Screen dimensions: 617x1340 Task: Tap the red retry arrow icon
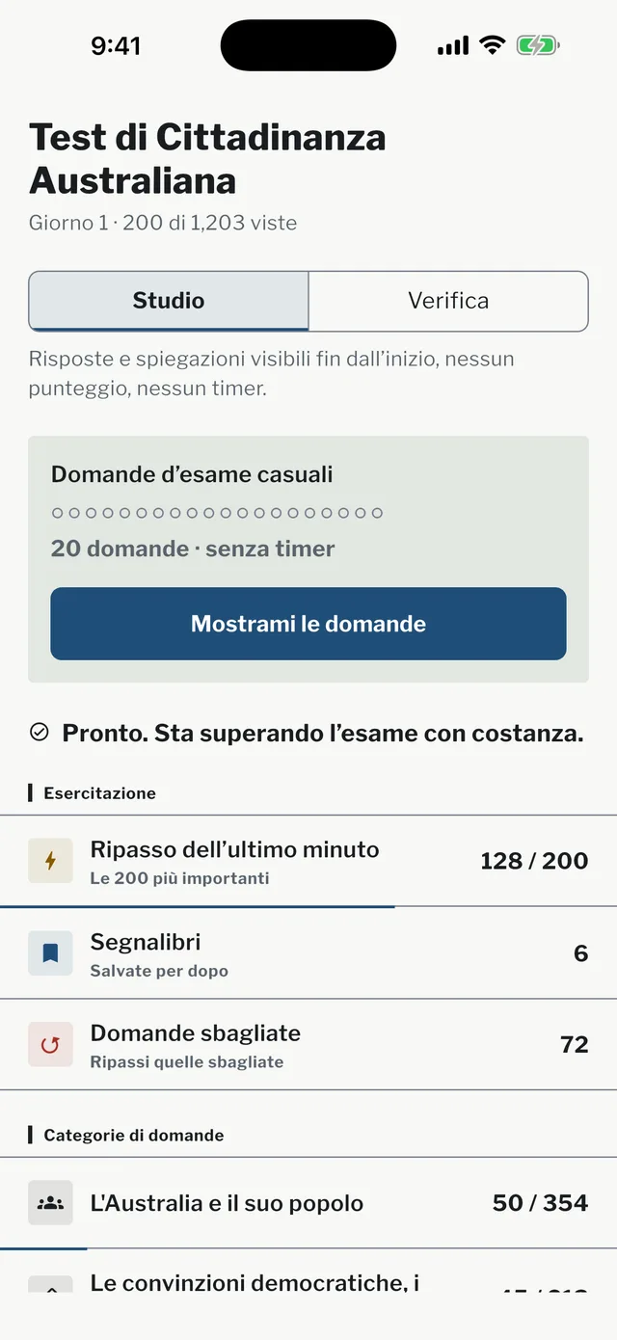(x=50, y=1045)
